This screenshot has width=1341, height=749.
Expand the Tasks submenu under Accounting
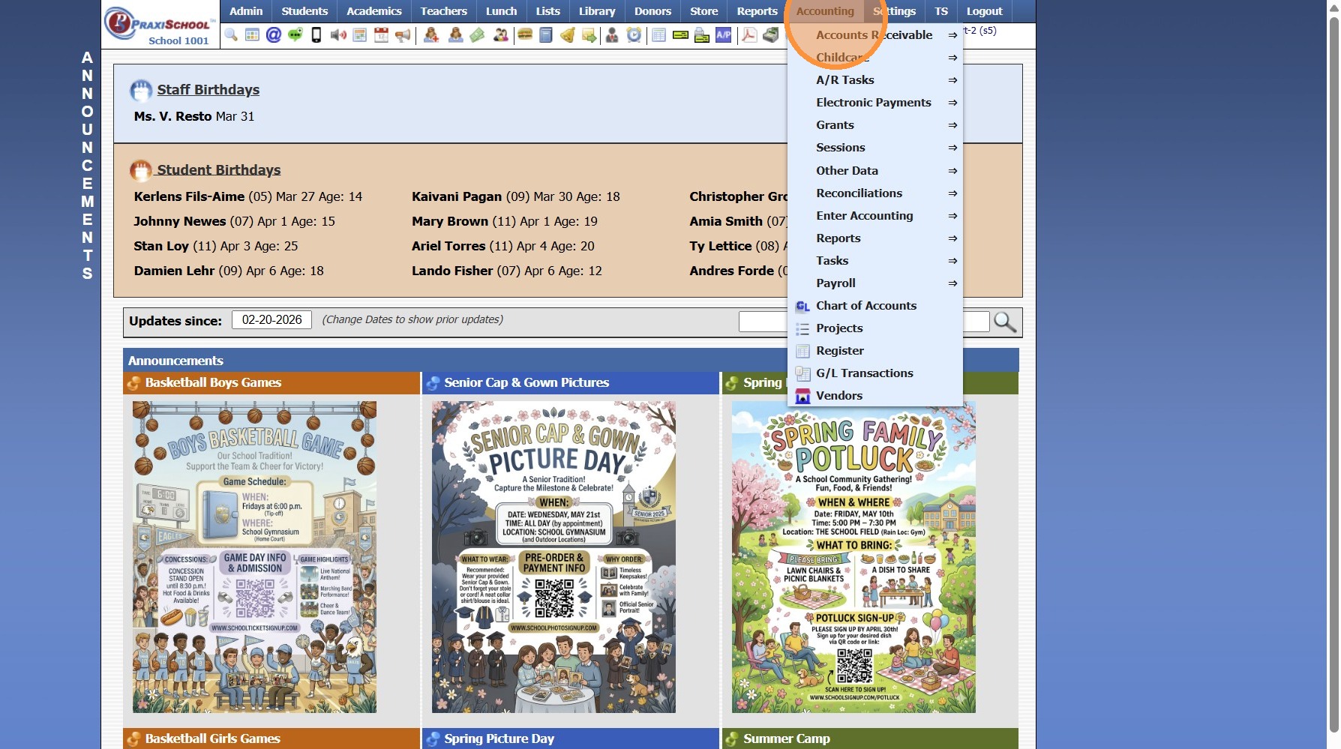875,261
